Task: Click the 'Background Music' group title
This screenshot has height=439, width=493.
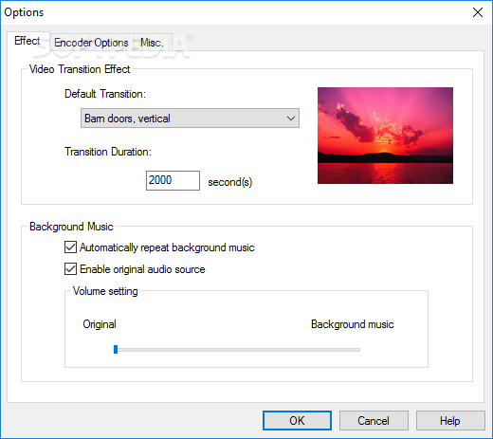Action: pyautogui.click(x=71, y=227)
